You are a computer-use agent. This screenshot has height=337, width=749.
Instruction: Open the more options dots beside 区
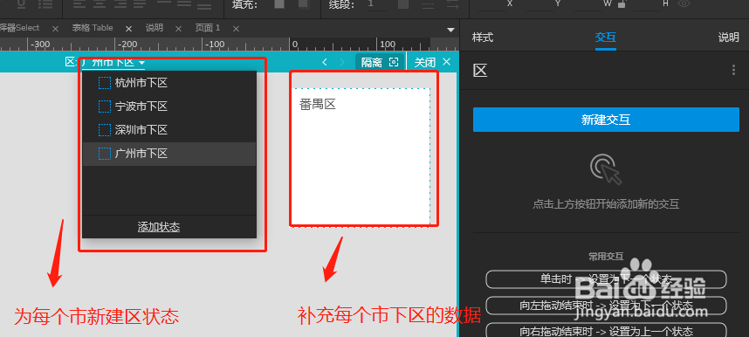point(733,70)
